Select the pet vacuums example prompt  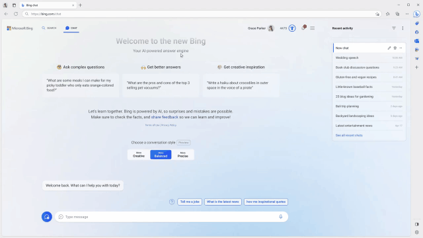[161, 85]
